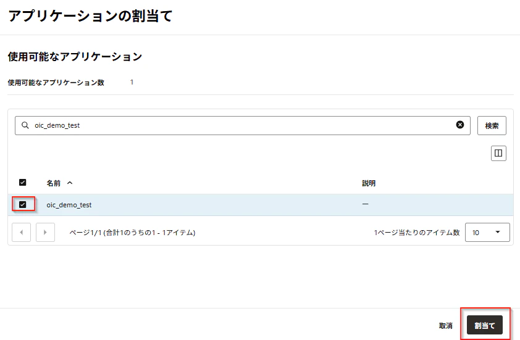520x340 pixels.
Task: Uncheck the oic_demo_test row checkbox
Action: click(x=23, y=204)
